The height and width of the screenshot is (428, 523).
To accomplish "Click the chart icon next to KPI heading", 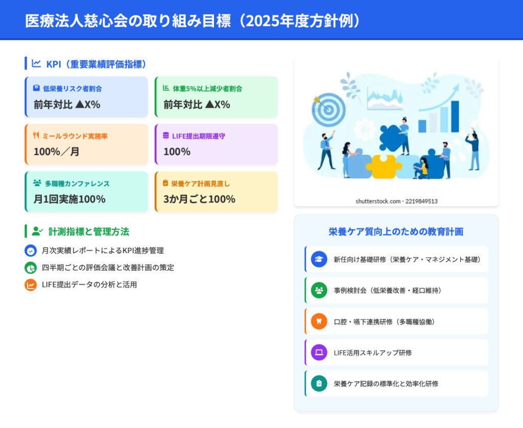I will coord(36,63).
